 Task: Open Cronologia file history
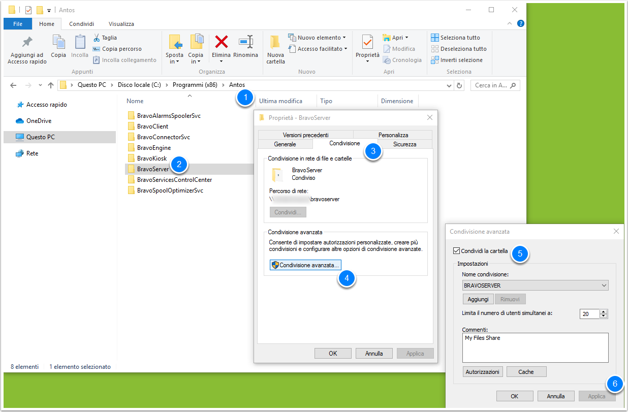pos(402,60)
